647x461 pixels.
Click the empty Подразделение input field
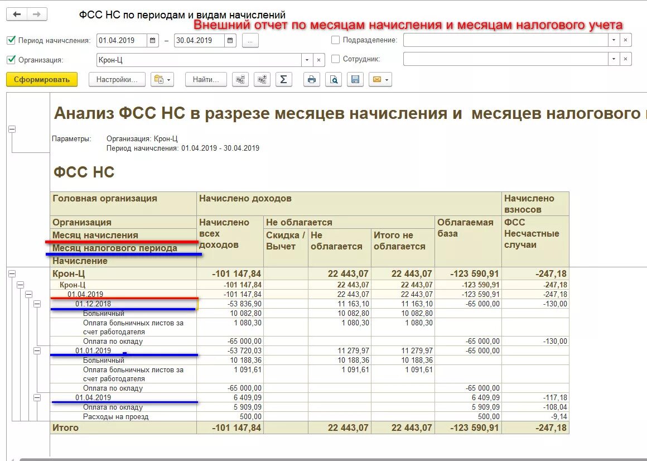[506, 40]
